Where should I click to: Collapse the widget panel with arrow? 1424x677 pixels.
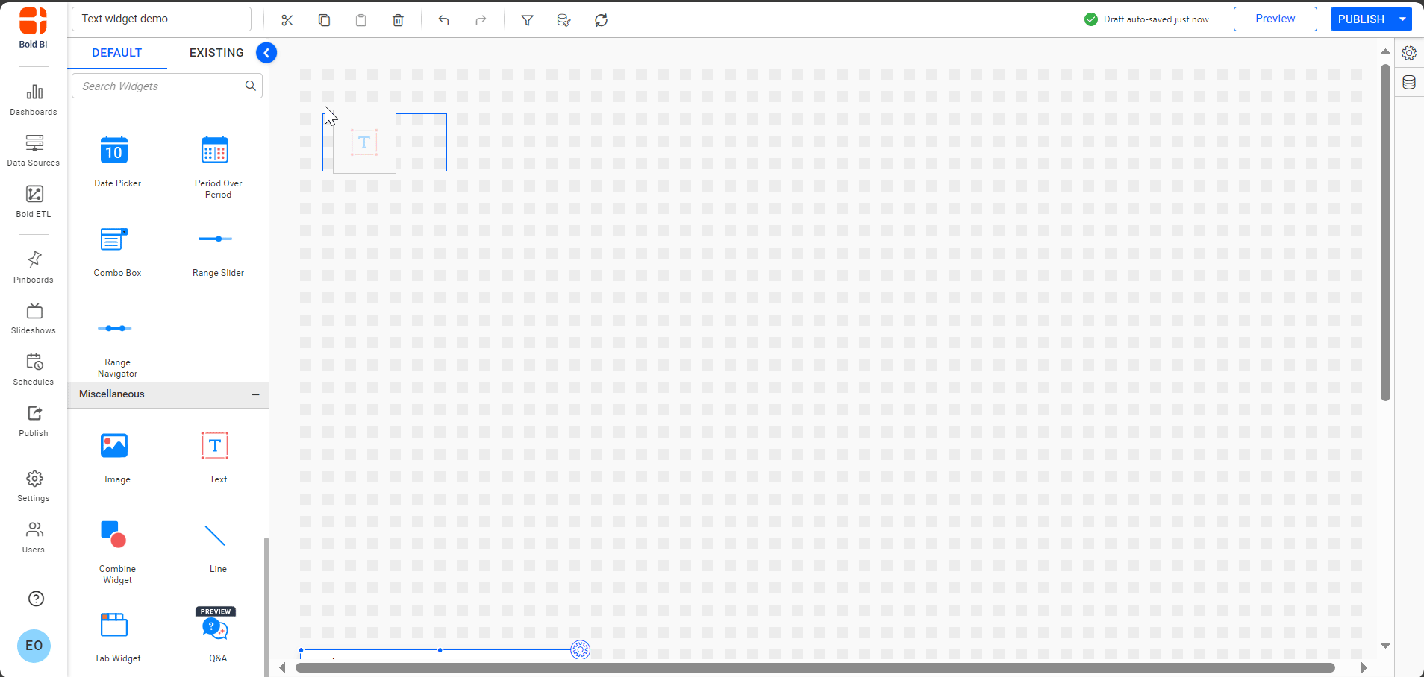coord(266,53)
